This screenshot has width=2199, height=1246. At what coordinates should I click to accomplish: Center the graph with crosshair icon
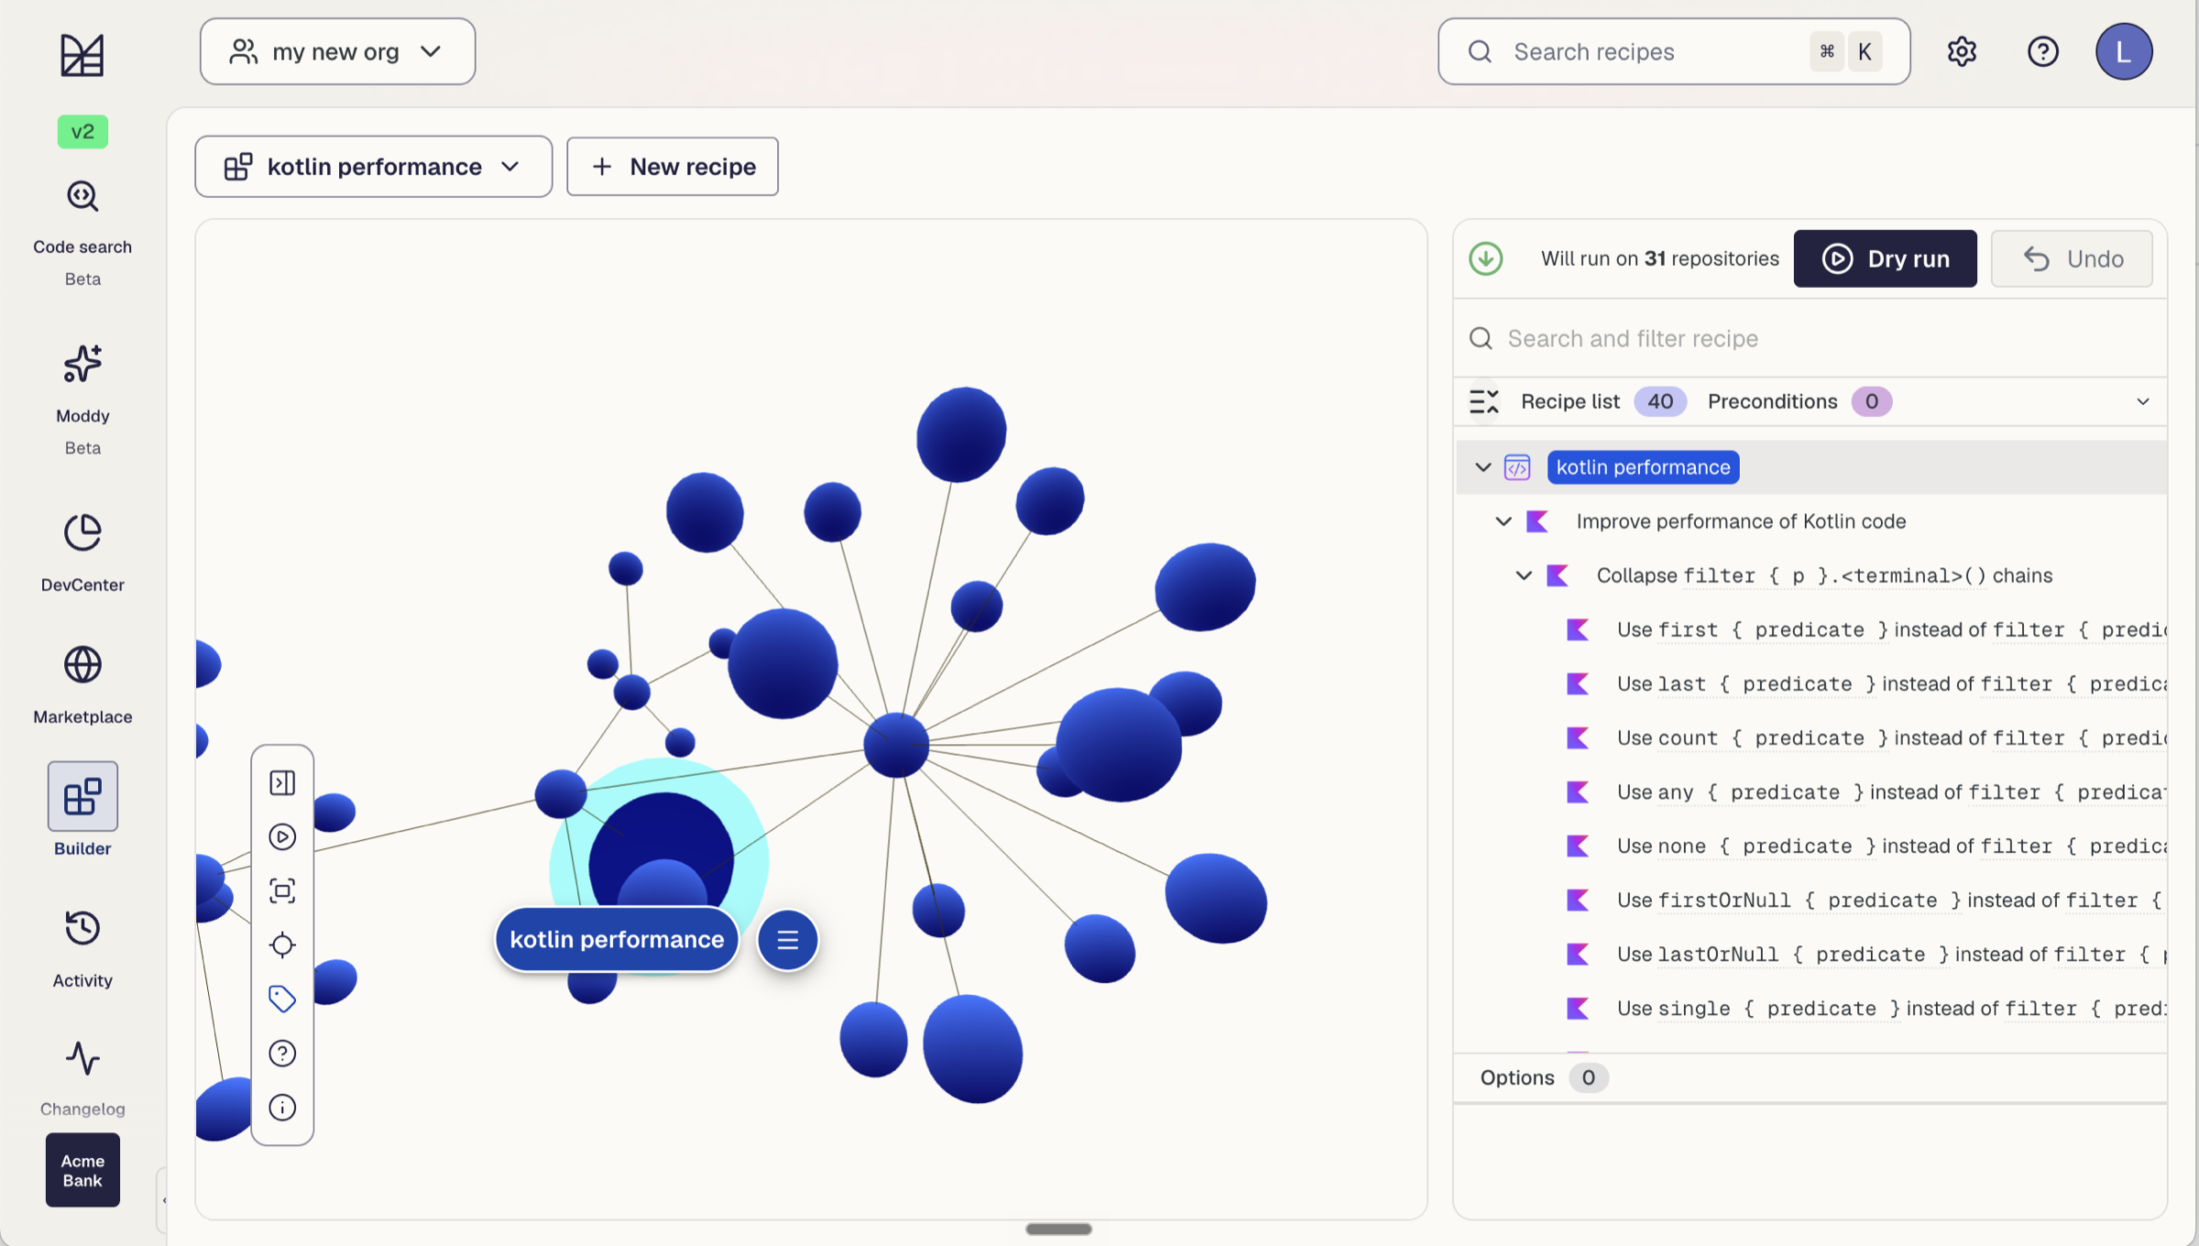282,945
